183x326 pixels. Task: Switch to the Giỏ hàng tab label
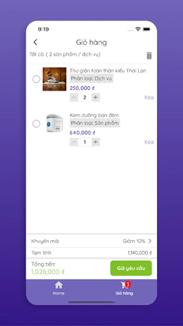point(124,293)
